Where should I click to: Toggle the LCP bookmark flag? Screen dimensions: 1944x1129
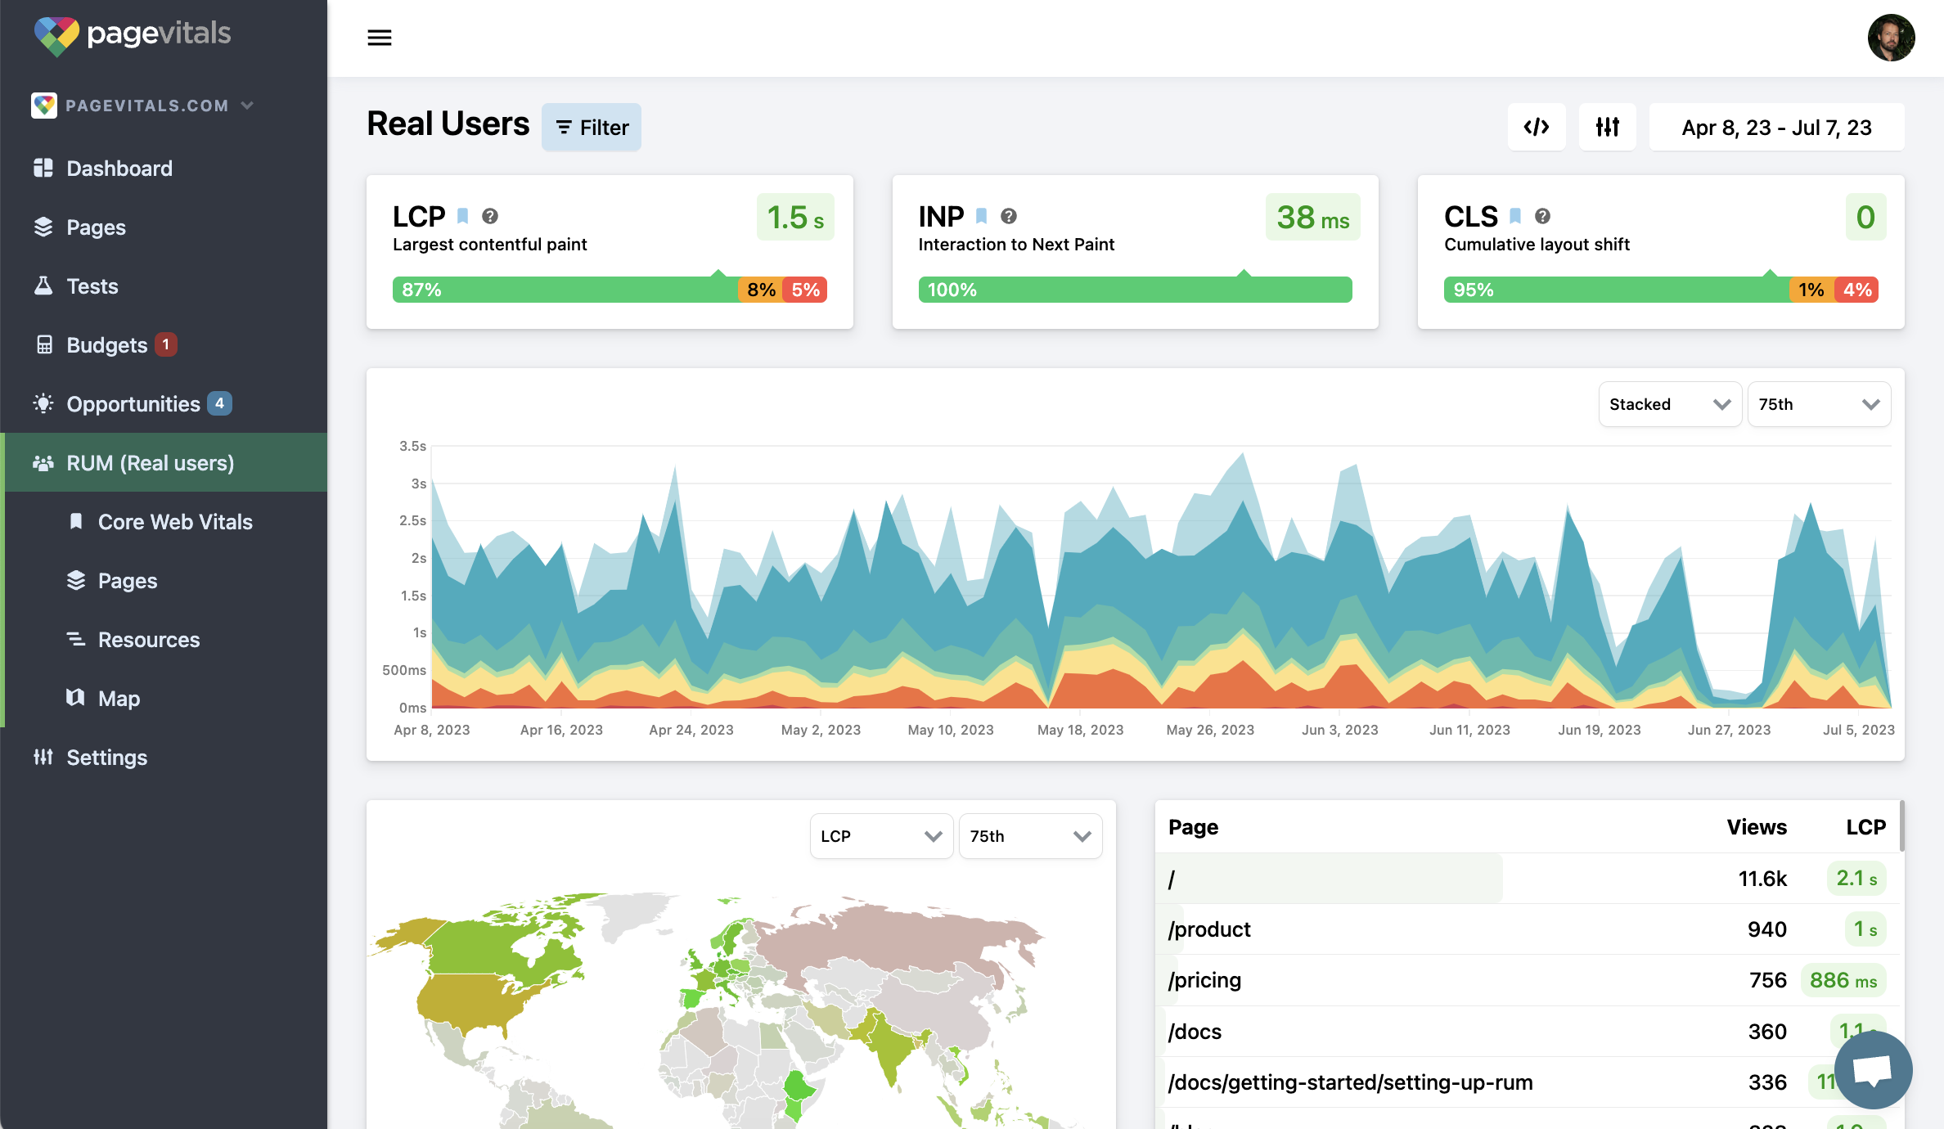[x=463, y=216]
